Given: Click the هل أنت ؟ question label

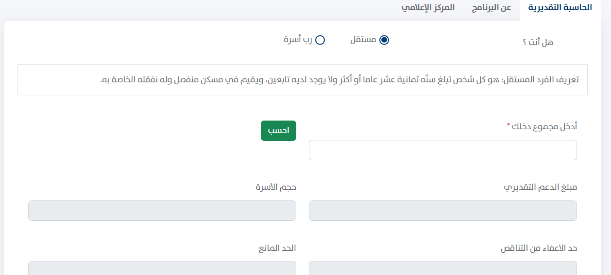Looking at the screenshot, I should [x=538, y=42].
